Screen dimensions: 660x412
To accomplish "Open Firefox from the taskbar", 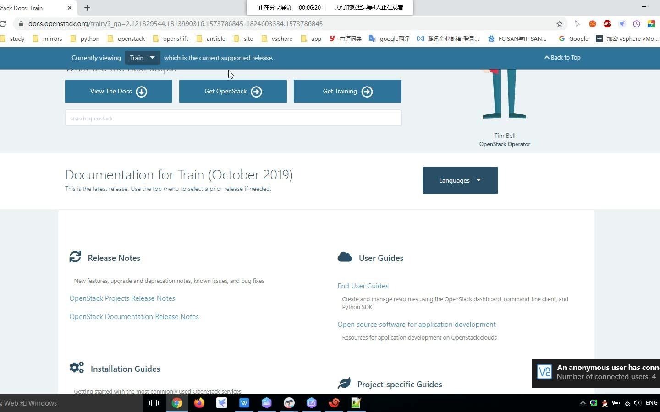I will click(x=199, y=403).
